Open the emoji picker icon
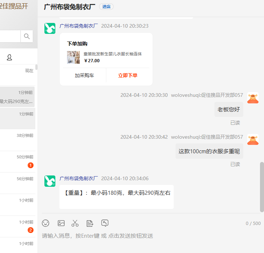This screenshot has width=264, height=253. coord(46,223)
